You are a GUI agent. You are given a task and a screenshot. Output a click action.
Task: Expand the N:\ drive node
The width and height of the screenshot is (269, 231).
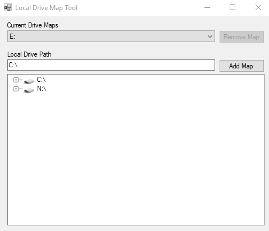click(16, 89)
